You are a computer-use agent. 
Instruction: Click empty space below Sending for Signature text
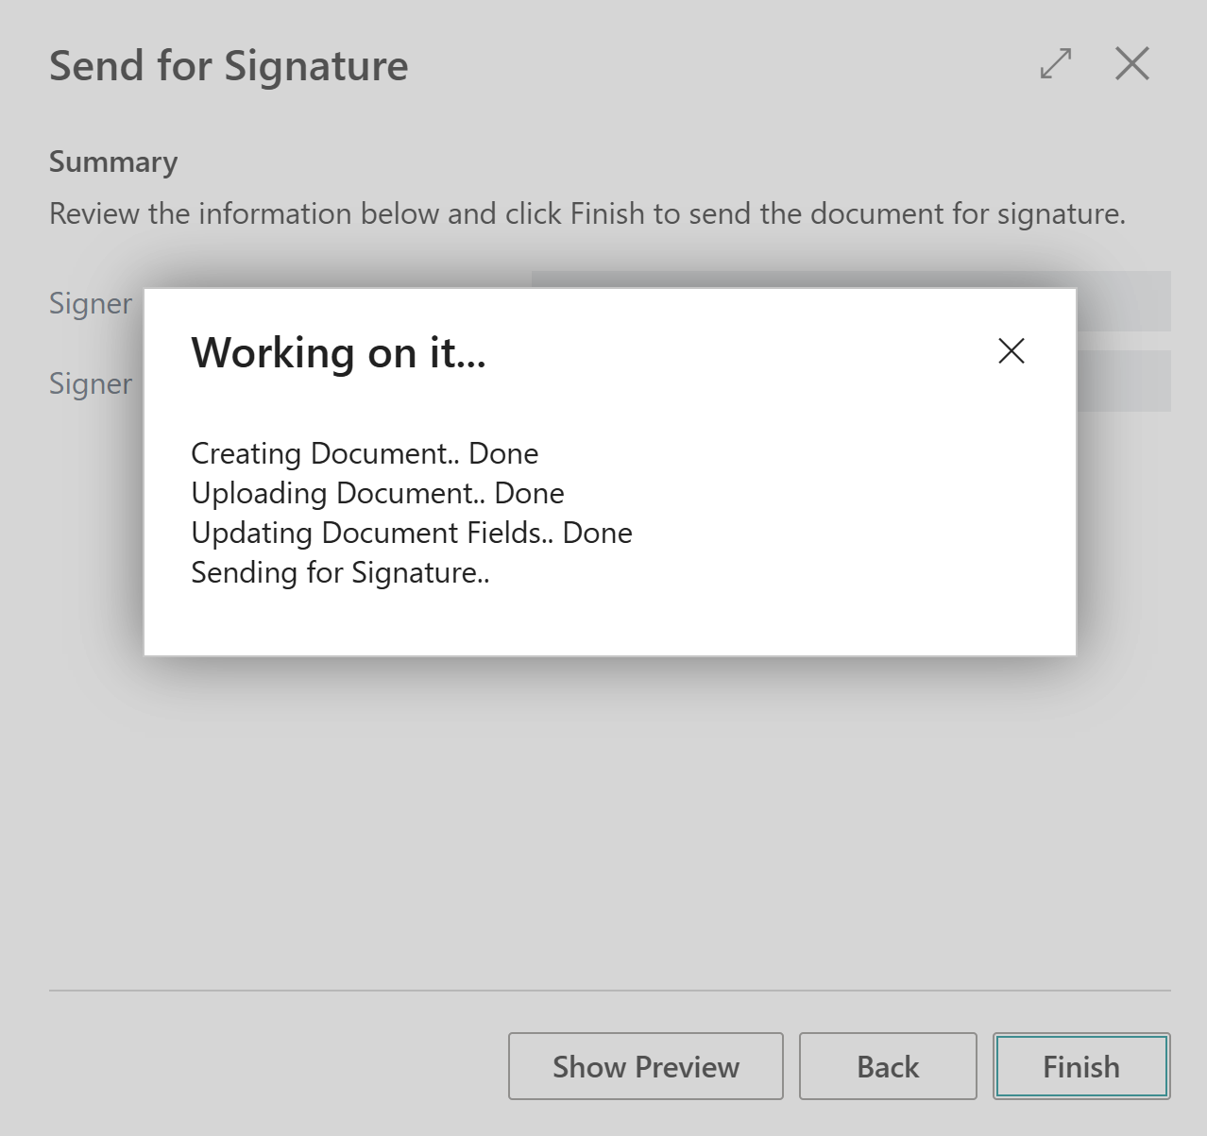610,621
